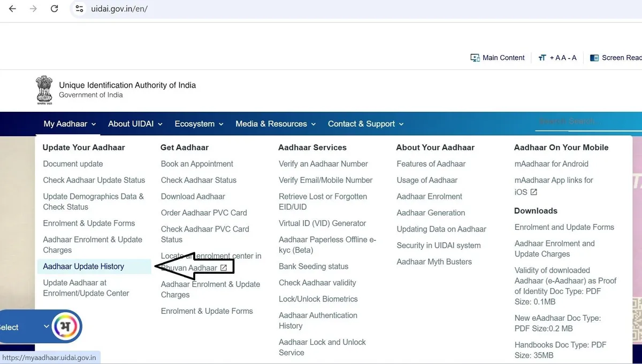Viewport: 642px width, 364px height.
Task: Open Virtual ID (VID) Generator link
Action: coord(322,223)
